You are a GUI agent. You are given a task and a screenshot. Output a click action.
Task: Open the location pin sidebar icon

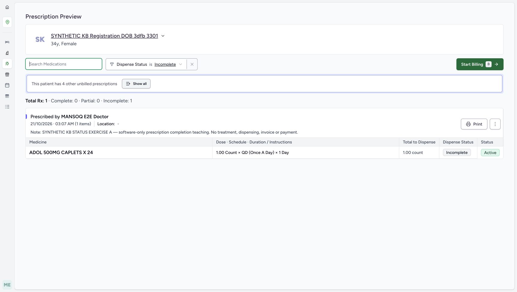(7, 22)
